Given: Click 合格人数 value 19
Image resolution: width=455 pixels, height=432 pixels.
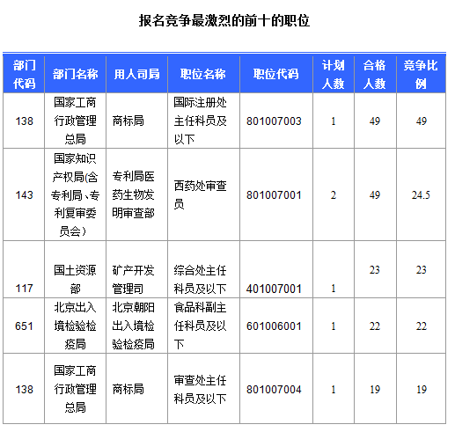Looking at the screenshot, I should 375,390.
